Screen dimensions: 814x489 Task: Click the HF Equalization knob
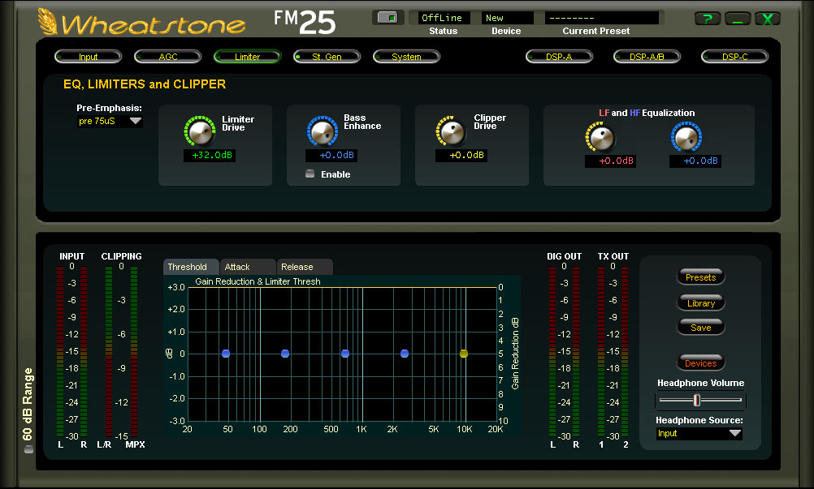pyautogui.click(x=686, y=138)
